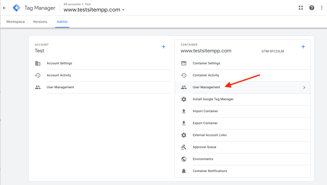
Task: Click the Account Activity history icon
Action: tap(38, 75)
